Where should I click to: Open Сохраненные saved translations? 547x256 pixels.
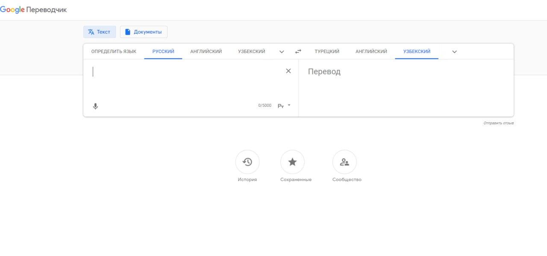[x=293, y=162]
